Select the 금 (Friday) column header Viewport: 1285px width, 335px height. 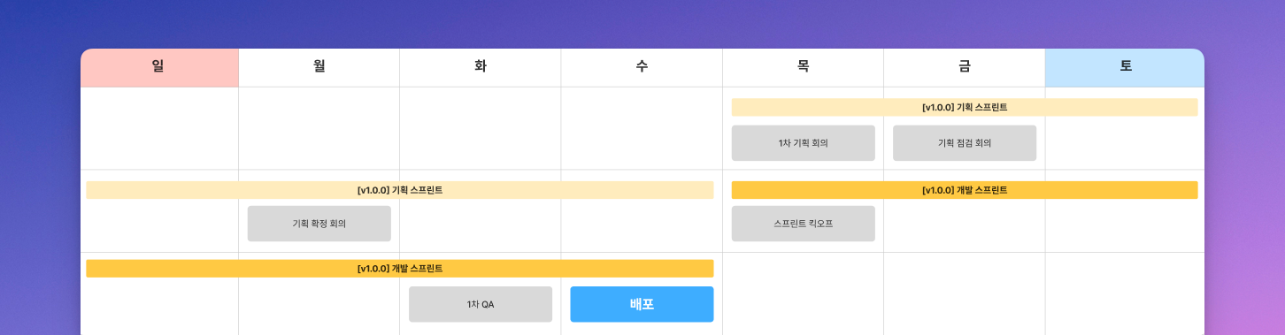[x=964, y=67]
